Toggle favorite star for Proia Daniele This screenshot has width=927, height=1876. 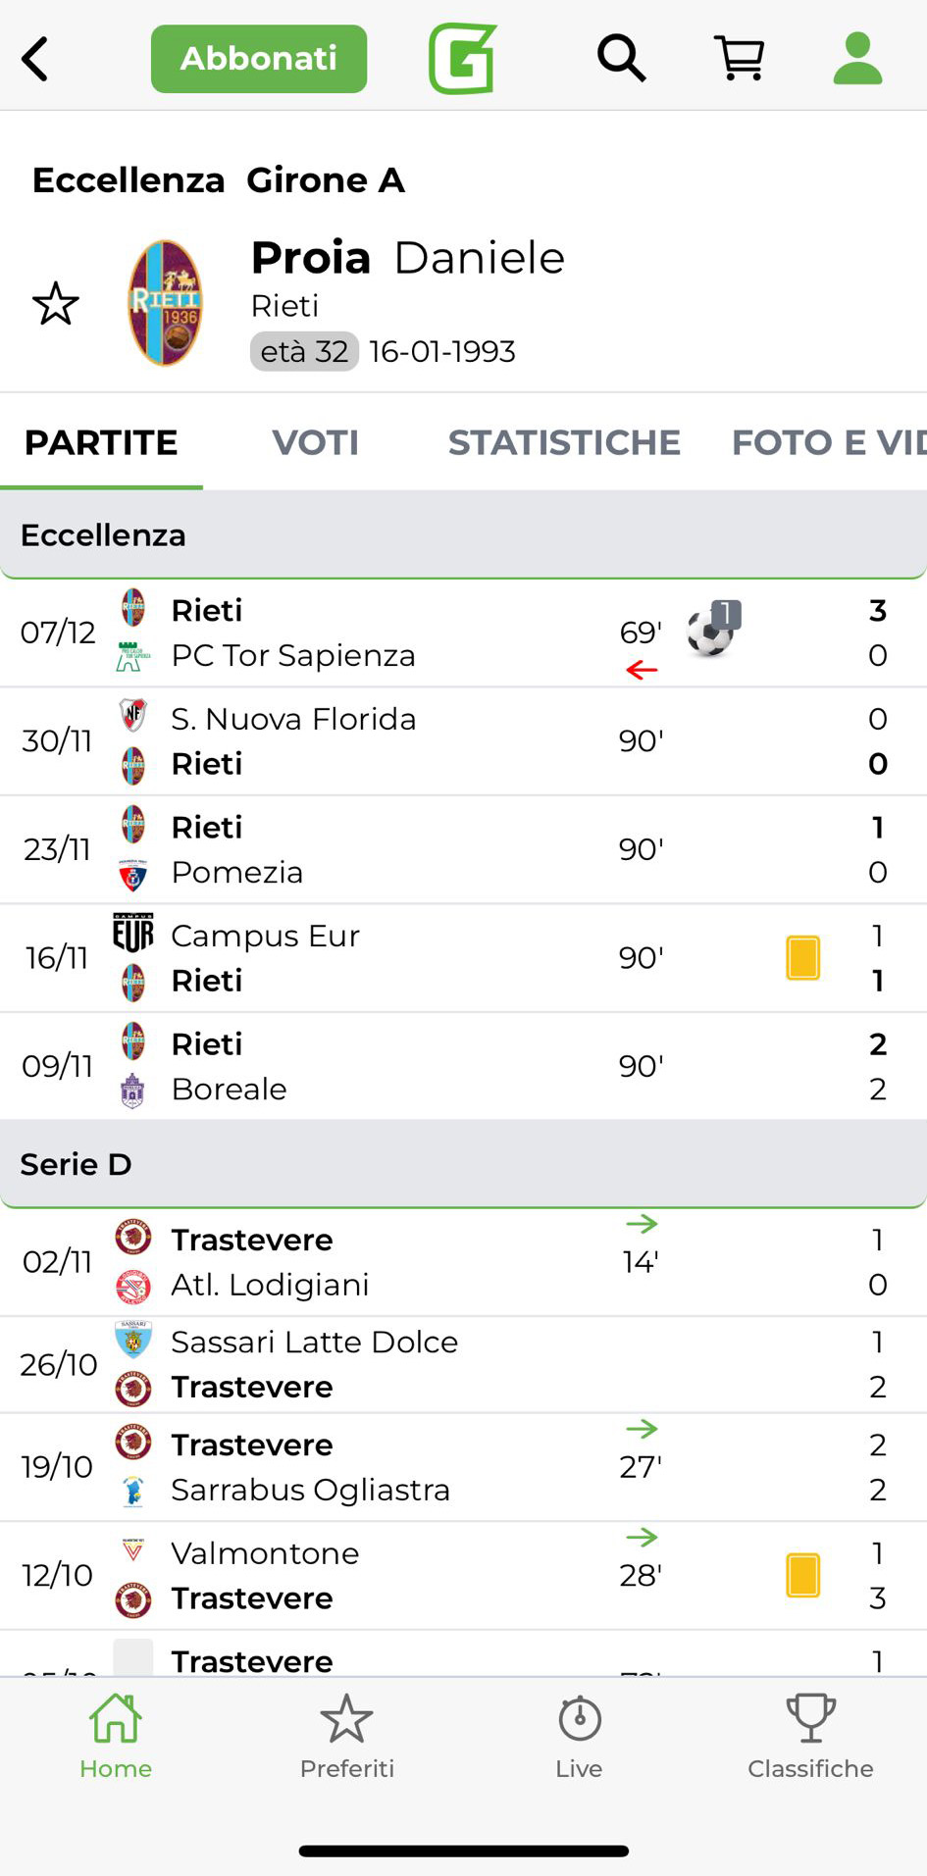(56, 304)
